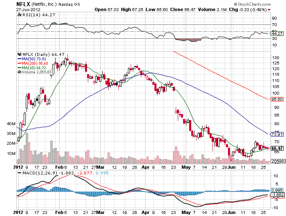The height and width of the screenshot is (216, 286).
Task: Click the 0.995 value in MACD legend
Action: (x=102, y=173)
